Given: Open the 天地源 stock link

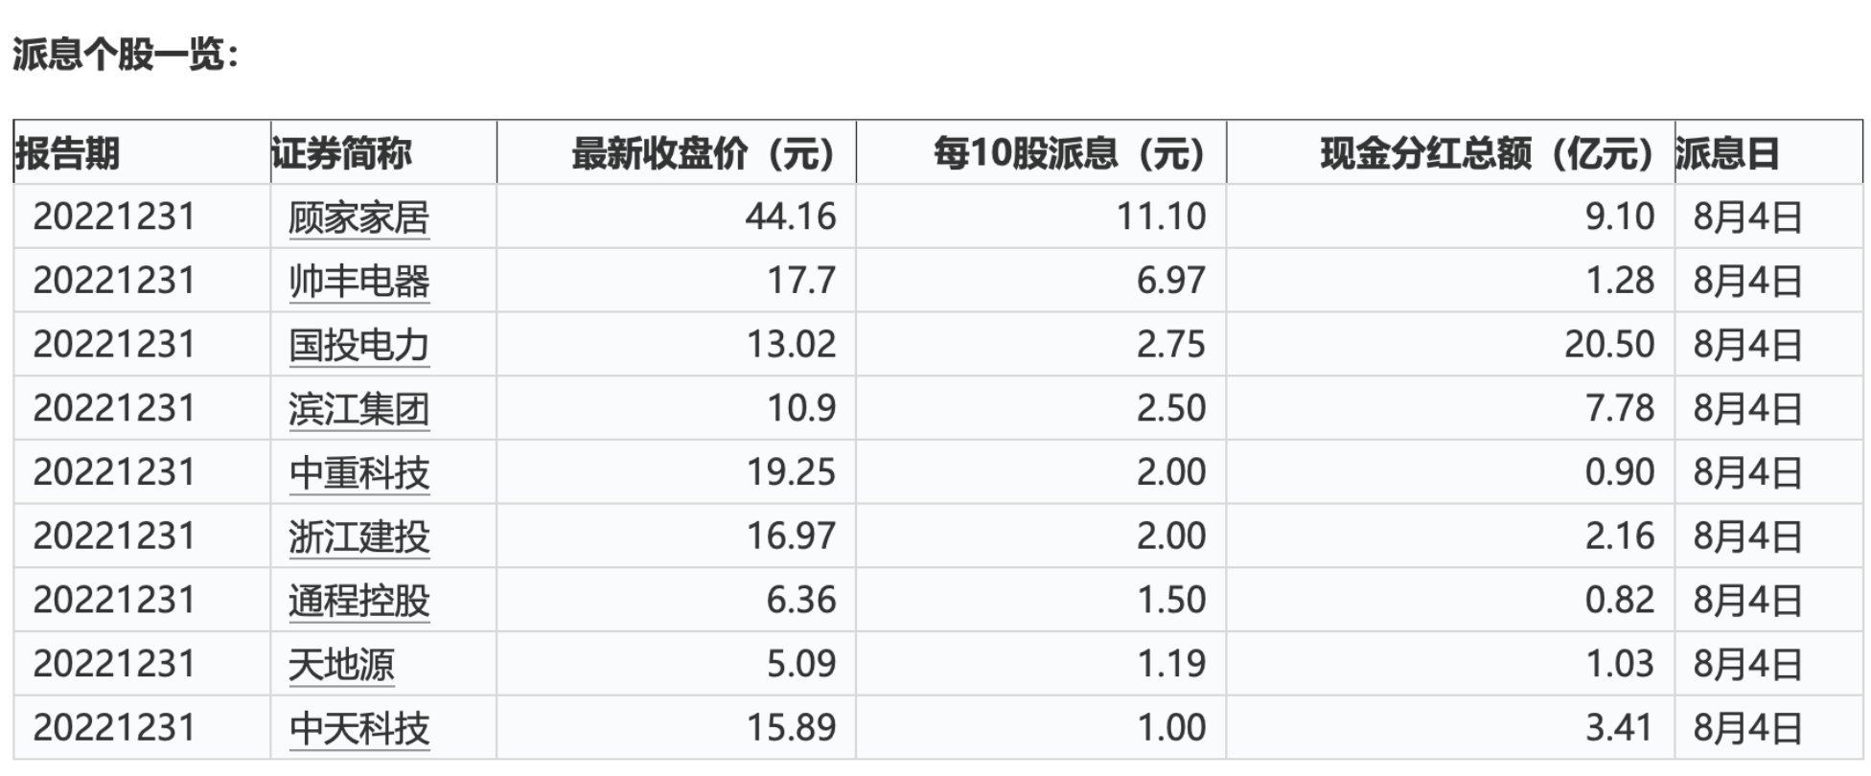Looking at the screenshot, I should click(341, 665).
